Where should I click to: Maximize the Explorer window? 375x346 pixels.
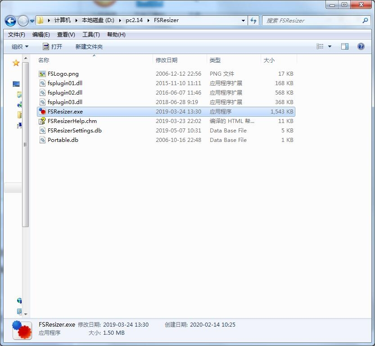[344, 5]
